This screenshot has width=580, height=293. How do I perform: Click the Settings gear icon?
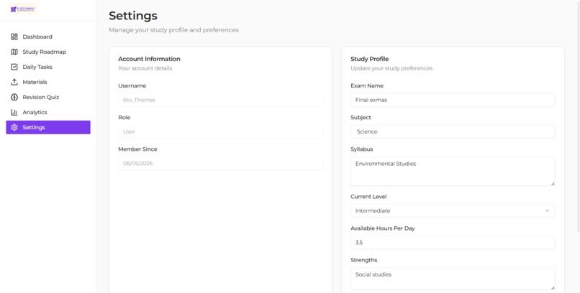click(x=14, y=127)
